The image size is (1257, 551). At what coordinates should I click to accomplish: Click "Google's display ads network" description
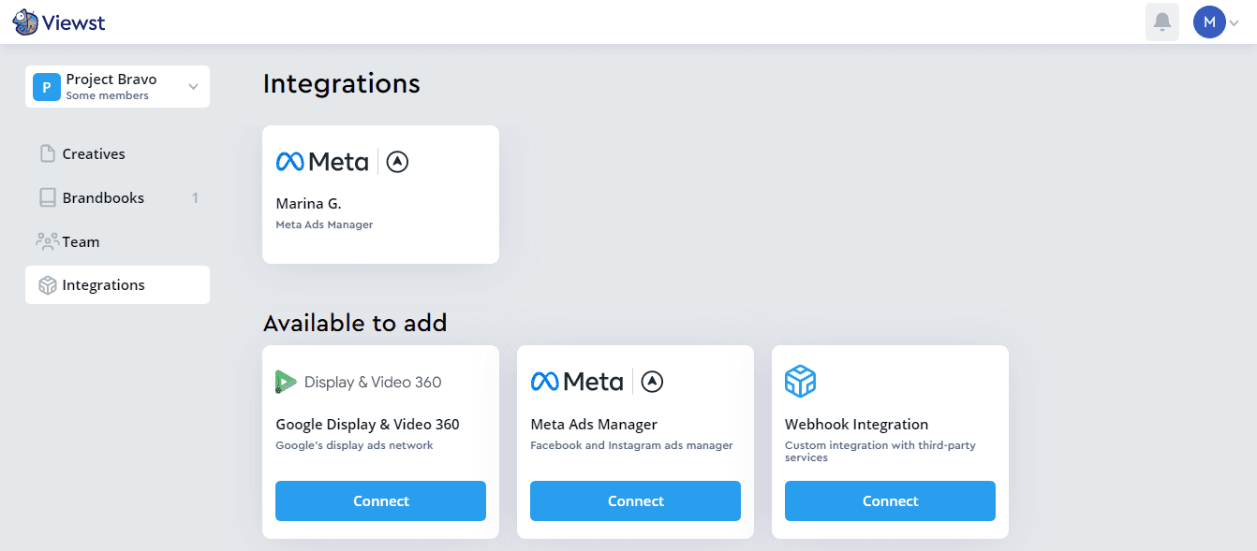pyautogui.click(x=354, y=445)
